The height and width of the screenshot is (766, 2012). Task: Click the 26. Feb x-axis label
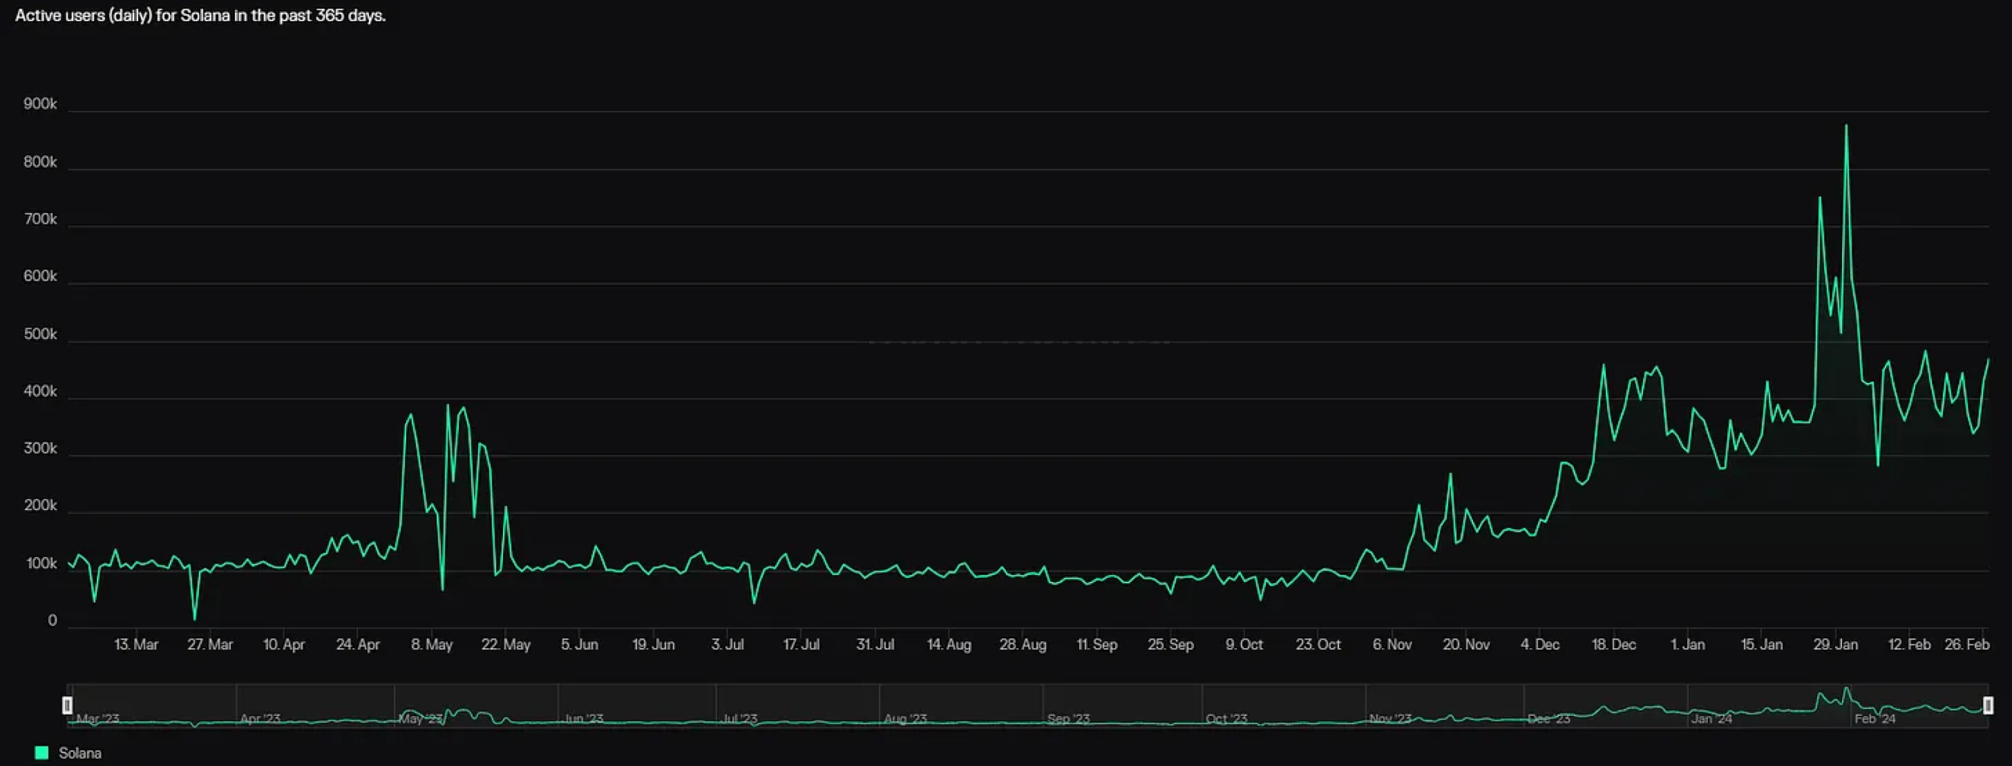click(x=1967, y=645)
